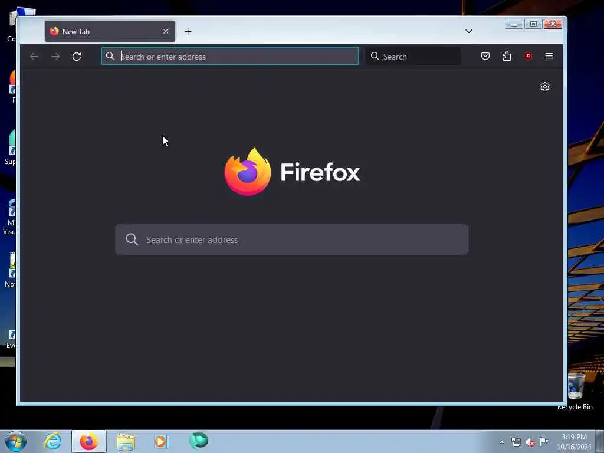Viewport: 604px width, 453px height.
Task: Open the muted volume tray icon
Action: pyautogui.click(x=530, y=442)
